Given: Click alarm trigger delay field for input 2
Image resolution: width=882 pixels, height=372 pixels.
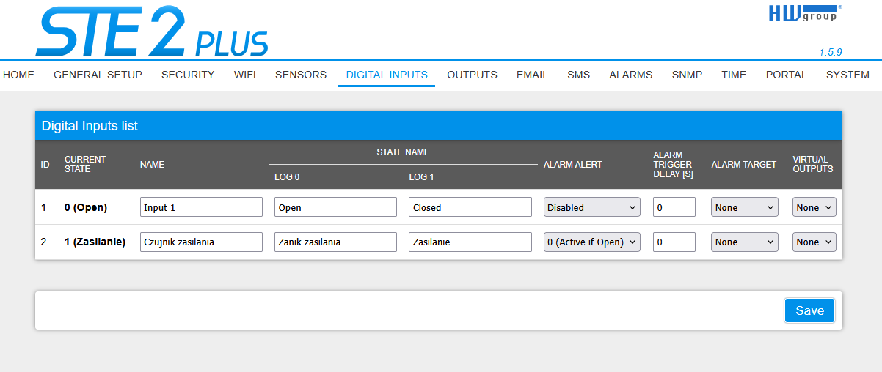Looking at the screenshot, I should click(x=674, y=242).
